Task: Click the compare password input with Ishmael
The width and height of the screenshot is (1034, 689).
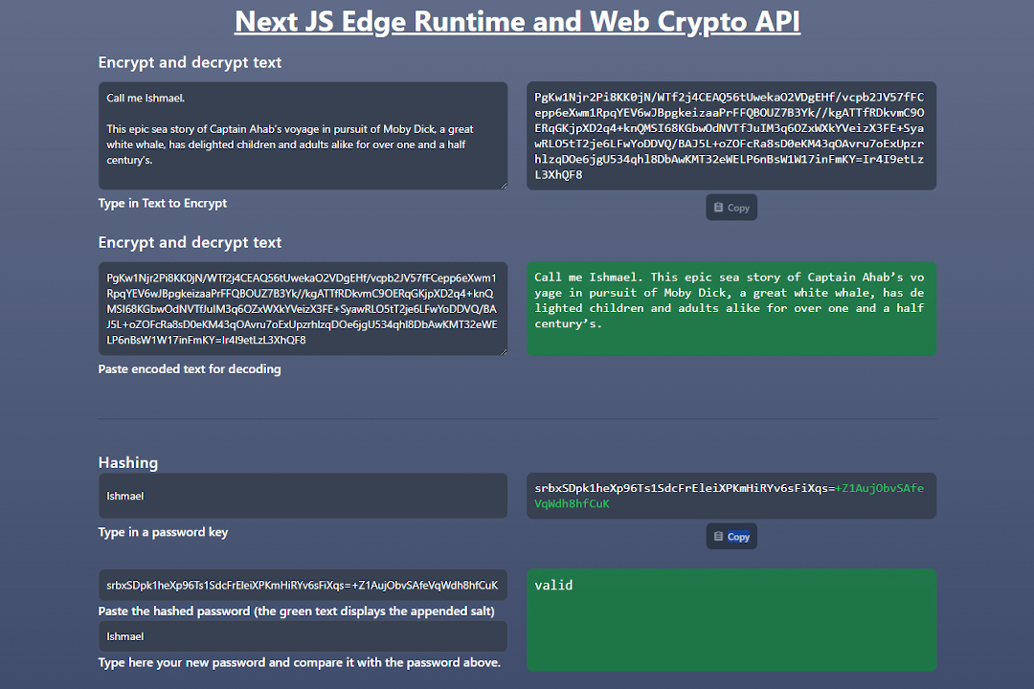Action: coord(303,636)
